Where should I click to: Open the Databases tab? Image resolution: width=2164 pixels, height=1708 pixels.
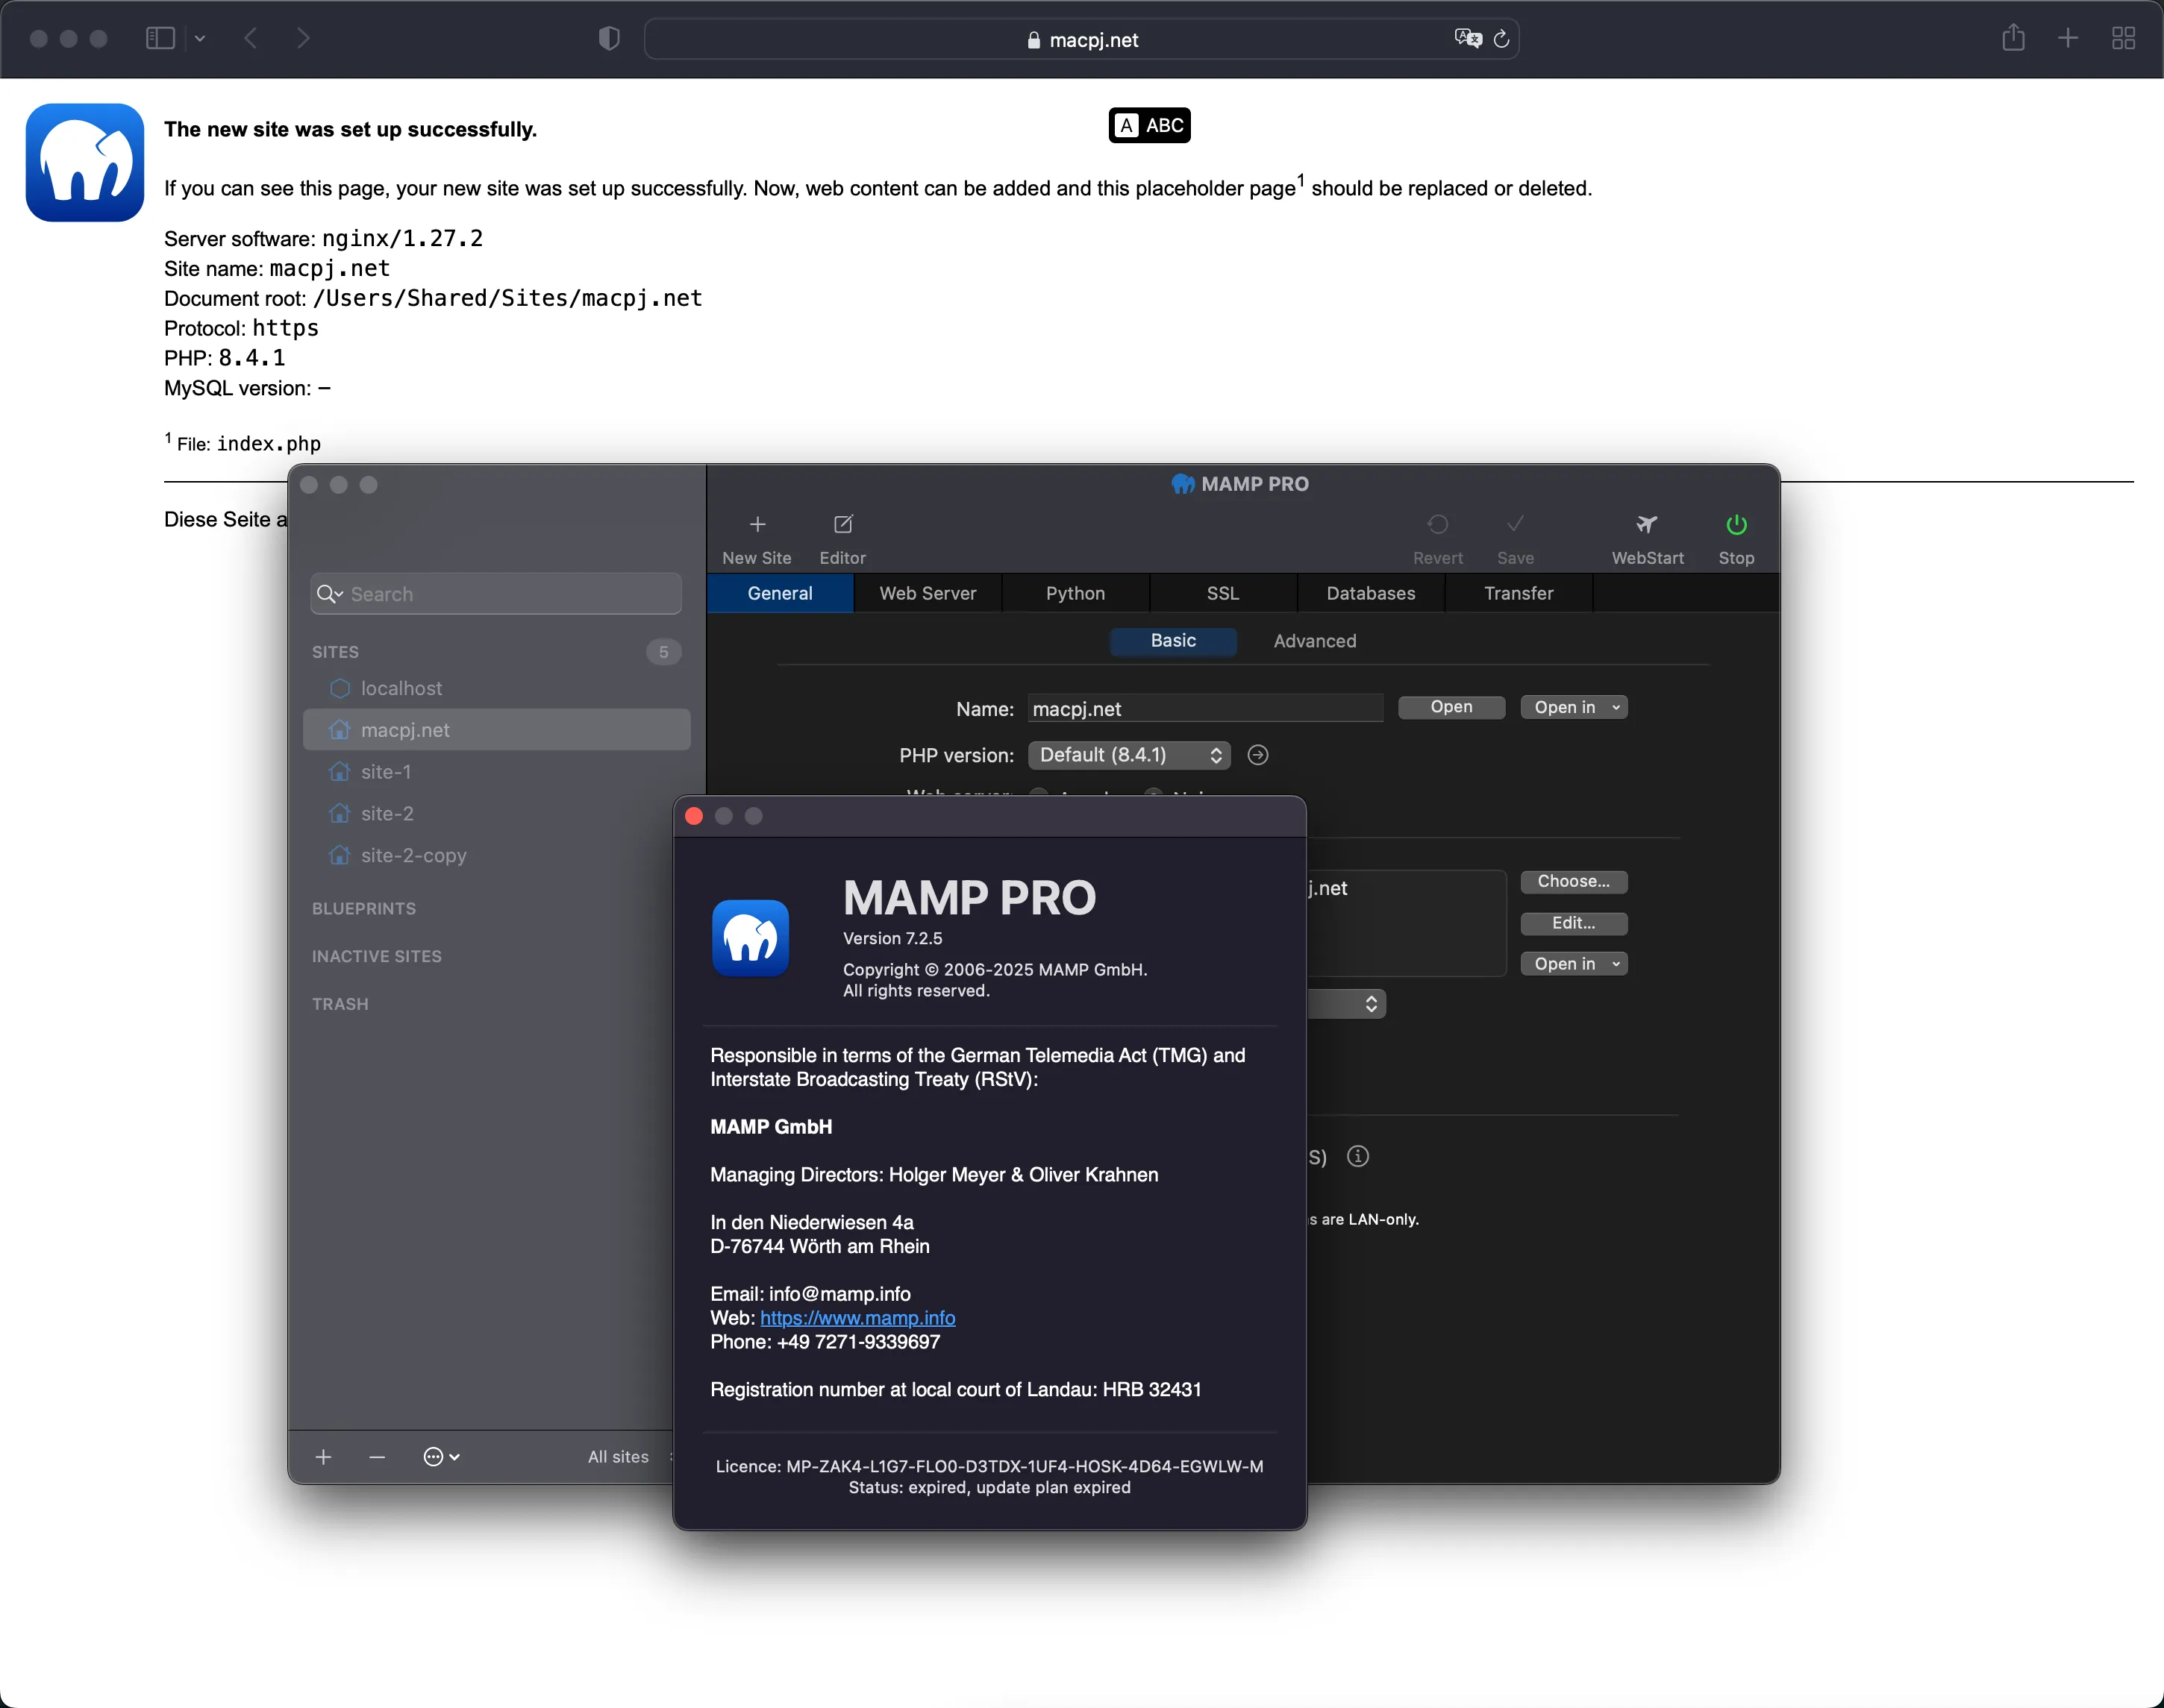coord(1371,593)
